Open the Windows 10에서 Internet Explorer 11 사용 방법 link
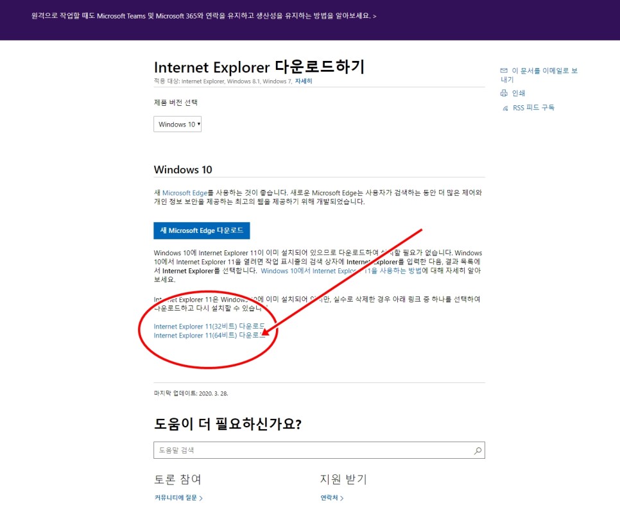 point(341,271)
